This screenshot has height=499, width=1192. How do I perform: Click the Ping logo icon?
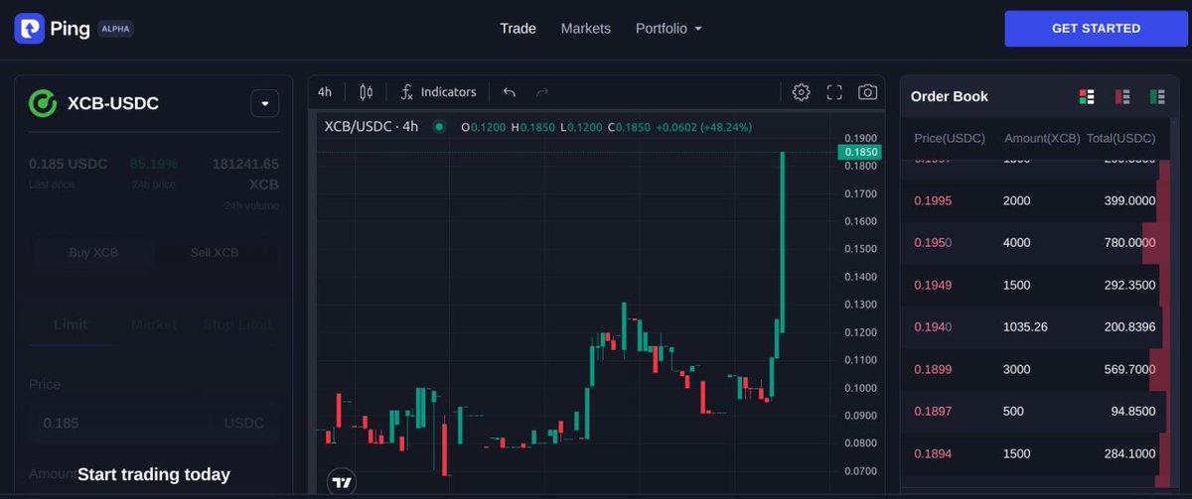pyautogui.click(x=29, y=29)
